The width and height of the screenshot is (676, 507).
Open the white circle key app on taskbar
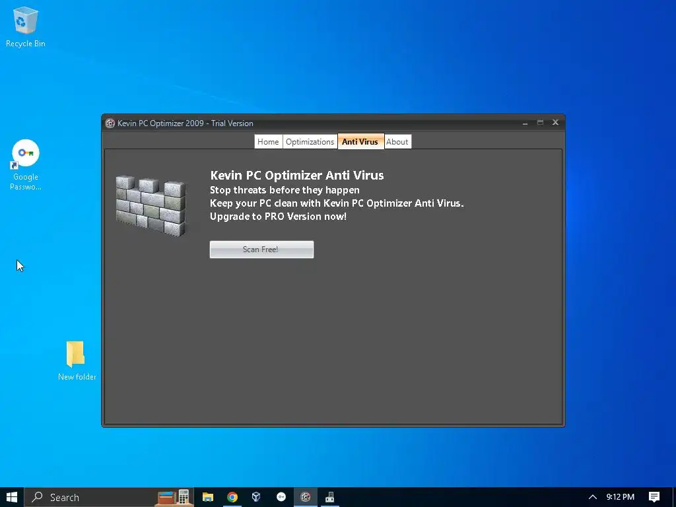[x=281, y=497]
